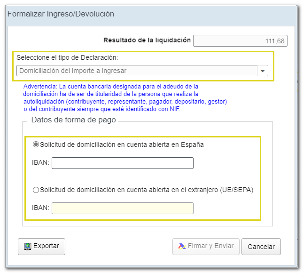Focus the yellow IBAN field for foreign account
The image size is (303, 273).
tap(122, 208)
